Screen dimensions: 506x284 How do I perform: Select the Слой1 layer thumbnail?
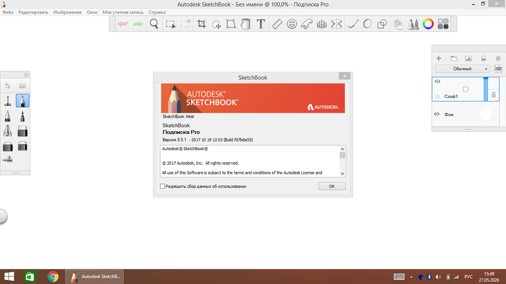[465, 89]
